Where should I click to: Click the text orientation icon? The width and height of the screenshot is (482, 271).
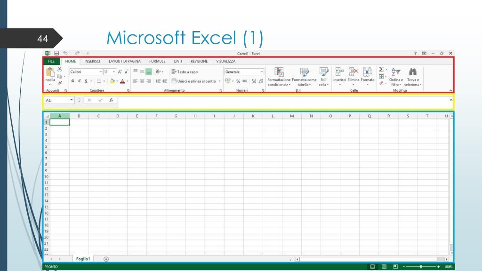point(158,72)
